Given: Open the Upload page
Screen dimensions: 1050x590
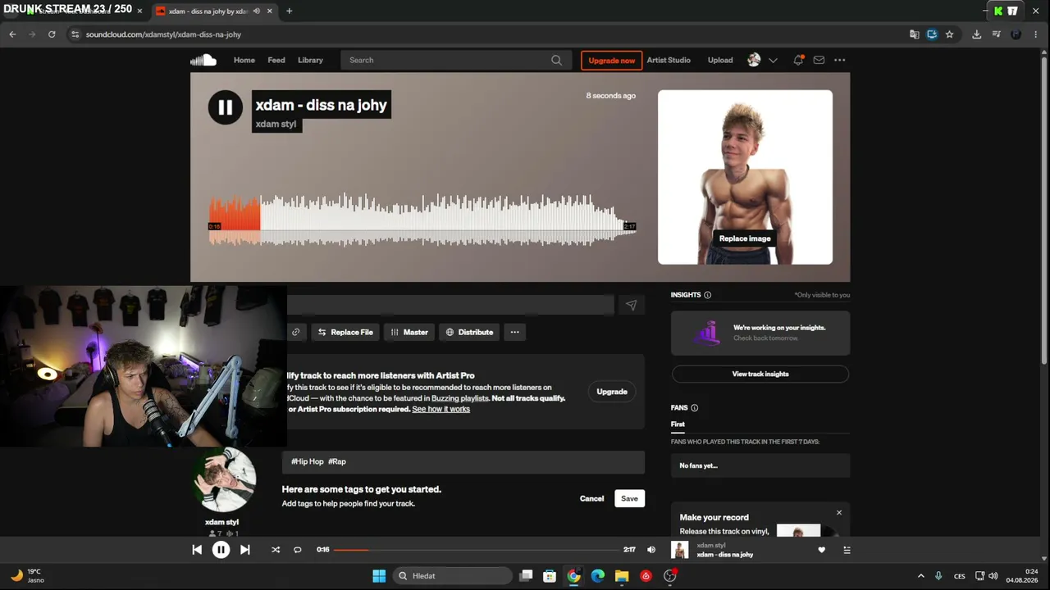Looking at the screenshot, I should (720, 60).
